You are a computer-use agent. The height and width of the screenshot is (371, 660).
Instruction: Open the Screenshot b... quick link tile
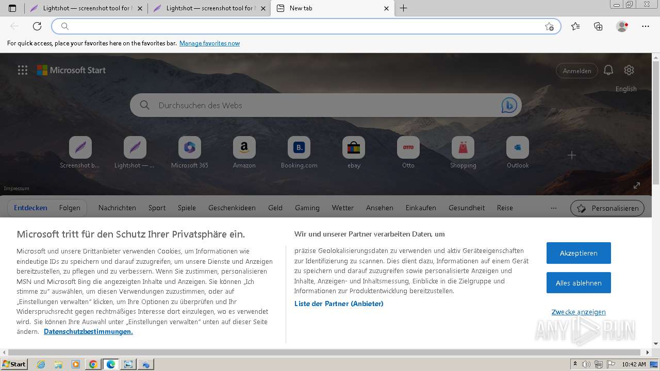(x=80, y=153)
